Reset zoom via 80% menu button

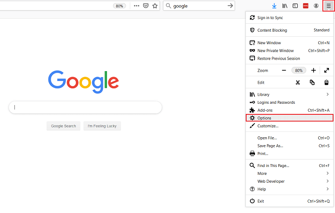tap(299, 70)
